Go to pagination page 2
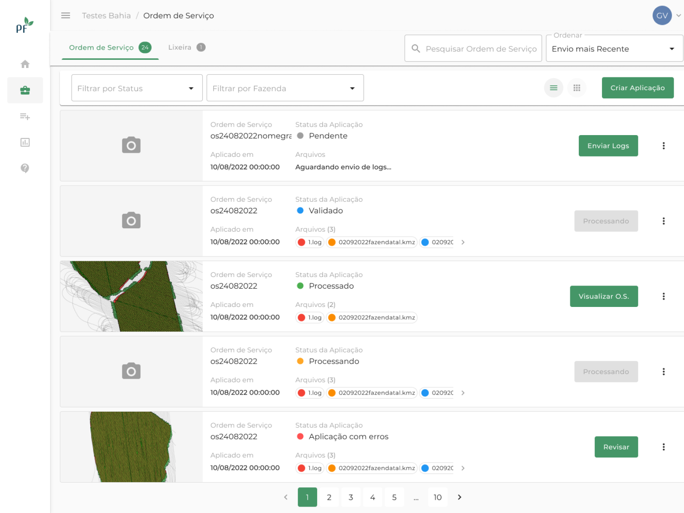This screenshot has height=513, width=684. [329, 497]
